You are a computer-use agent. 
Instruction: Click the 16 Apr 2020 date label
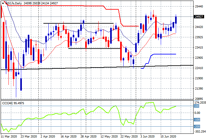click(68, 137)
